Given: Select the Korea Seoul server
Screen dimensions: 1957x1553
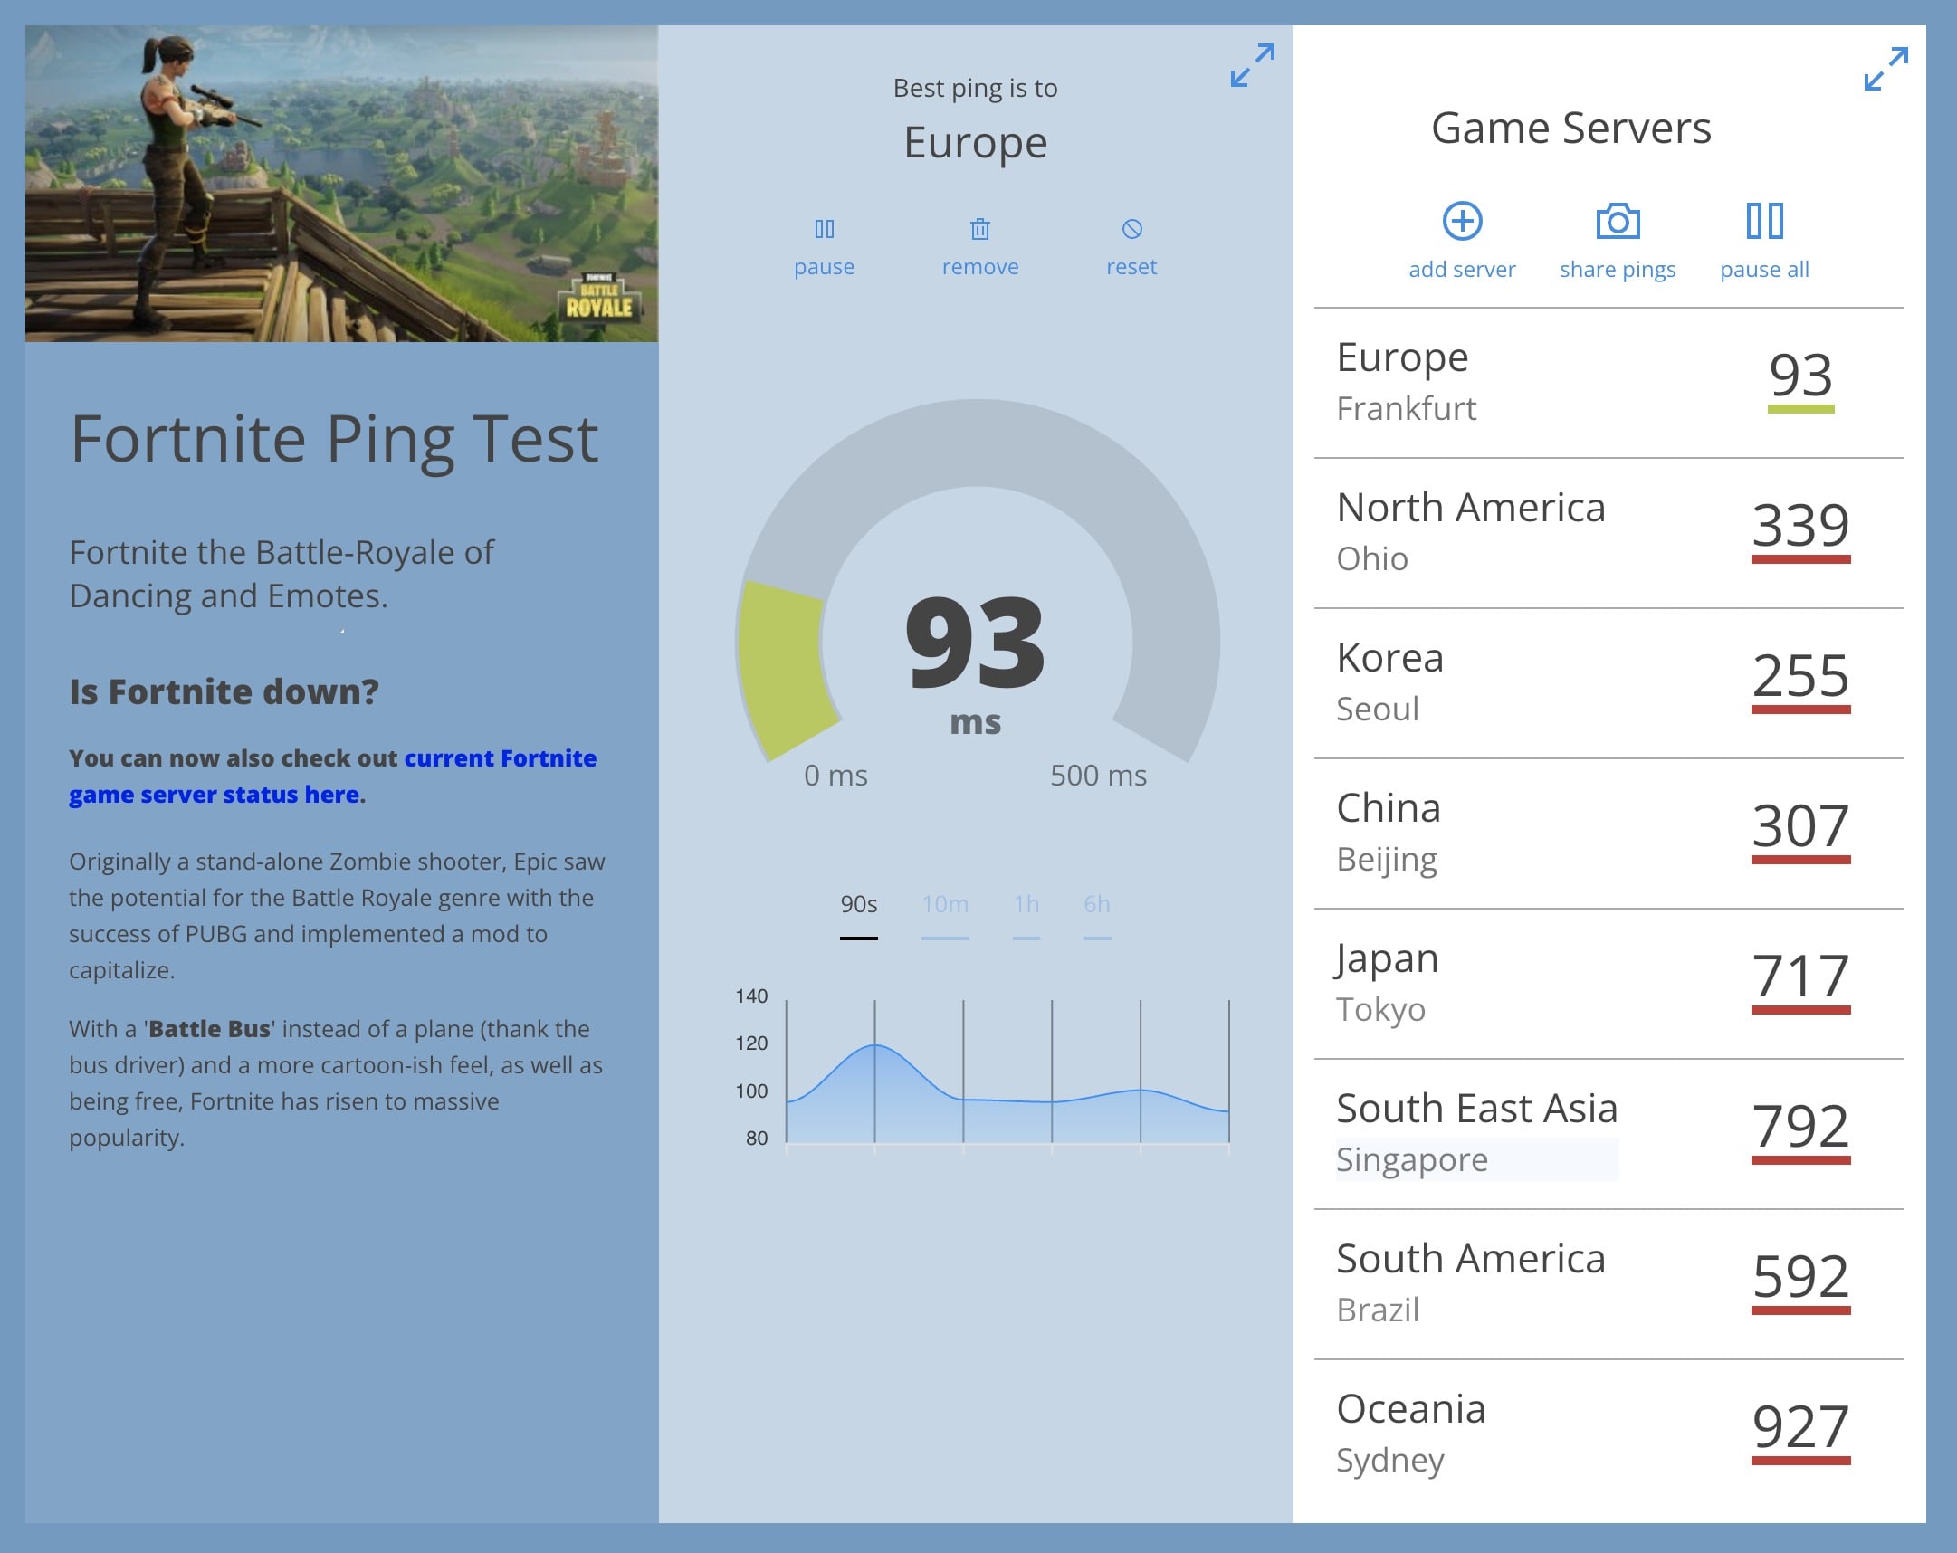Looking at the screenshot, I should click(x=1609, y=683).
